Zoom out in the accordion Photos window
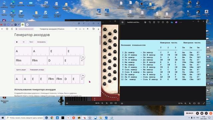This screenshot has height=120, width=213. point(103,103)
